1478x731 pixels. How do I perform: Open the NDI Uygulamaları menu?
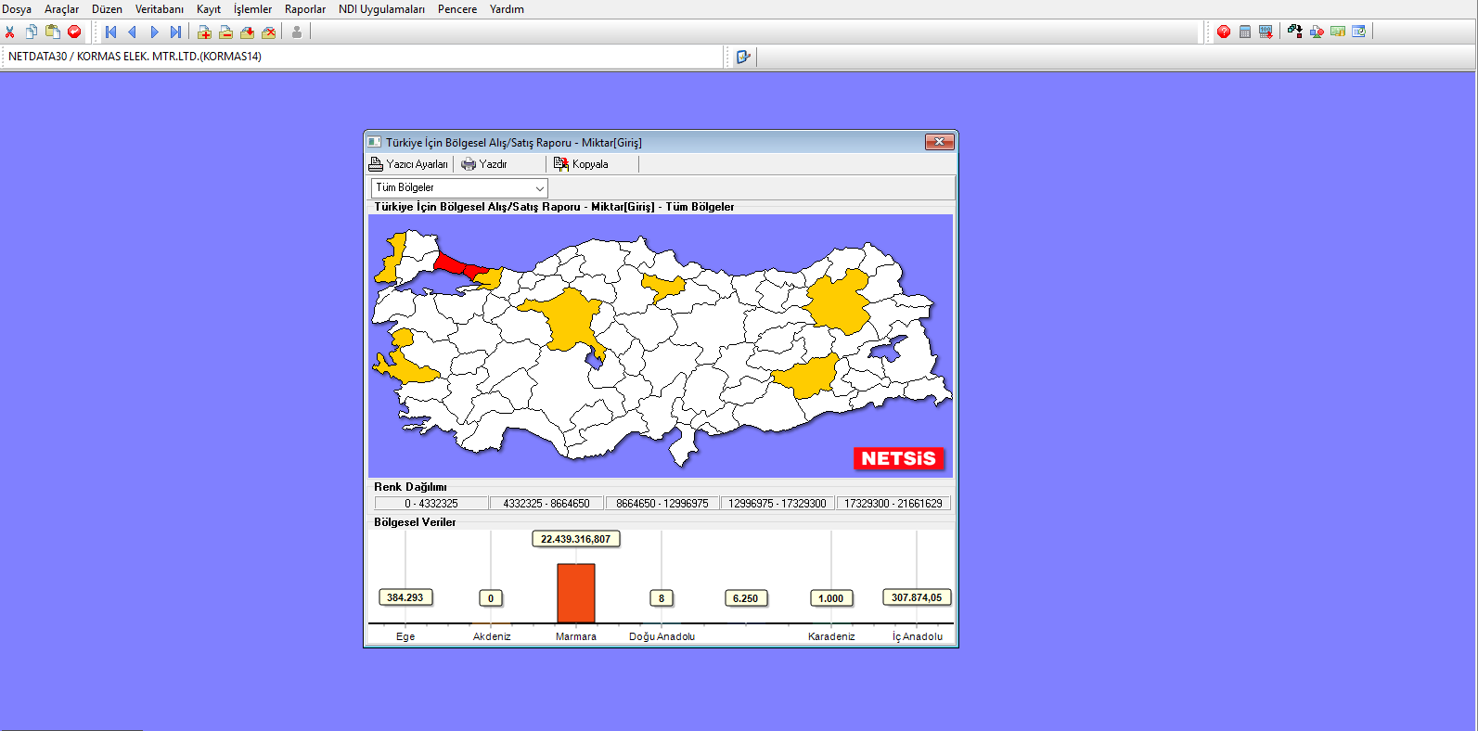coord(381,9)
